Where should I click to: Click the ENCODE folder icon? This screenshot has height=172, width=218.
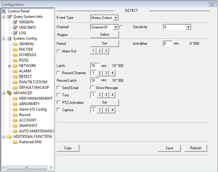tap(15, 49)
